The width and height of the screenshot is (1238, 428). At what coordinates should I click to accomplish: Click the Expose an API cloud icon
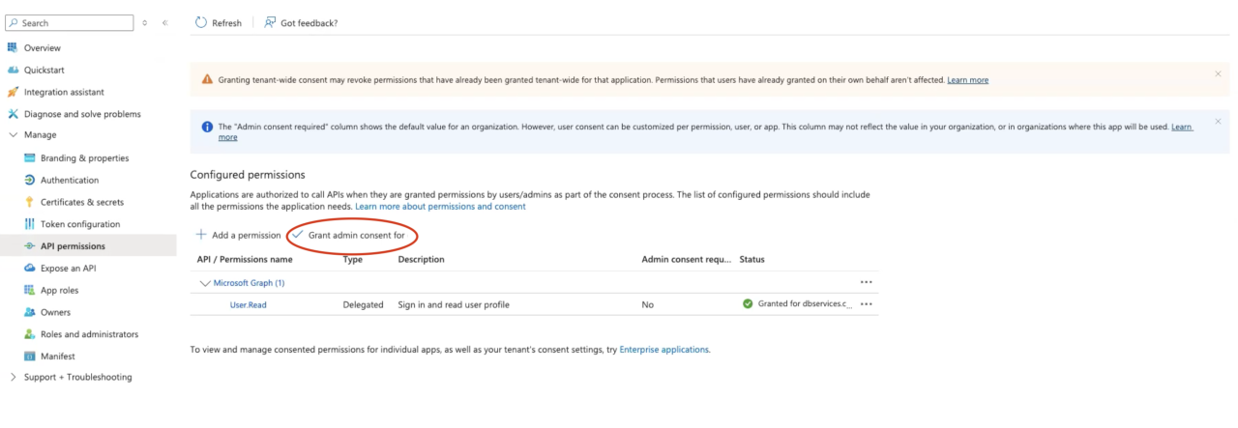[x=30, y=268]
